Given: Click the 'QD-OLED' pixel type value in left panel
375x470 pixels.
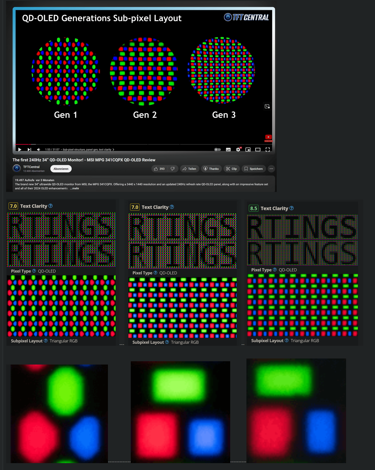Looking at the screenshot, I should pos(47,271).
